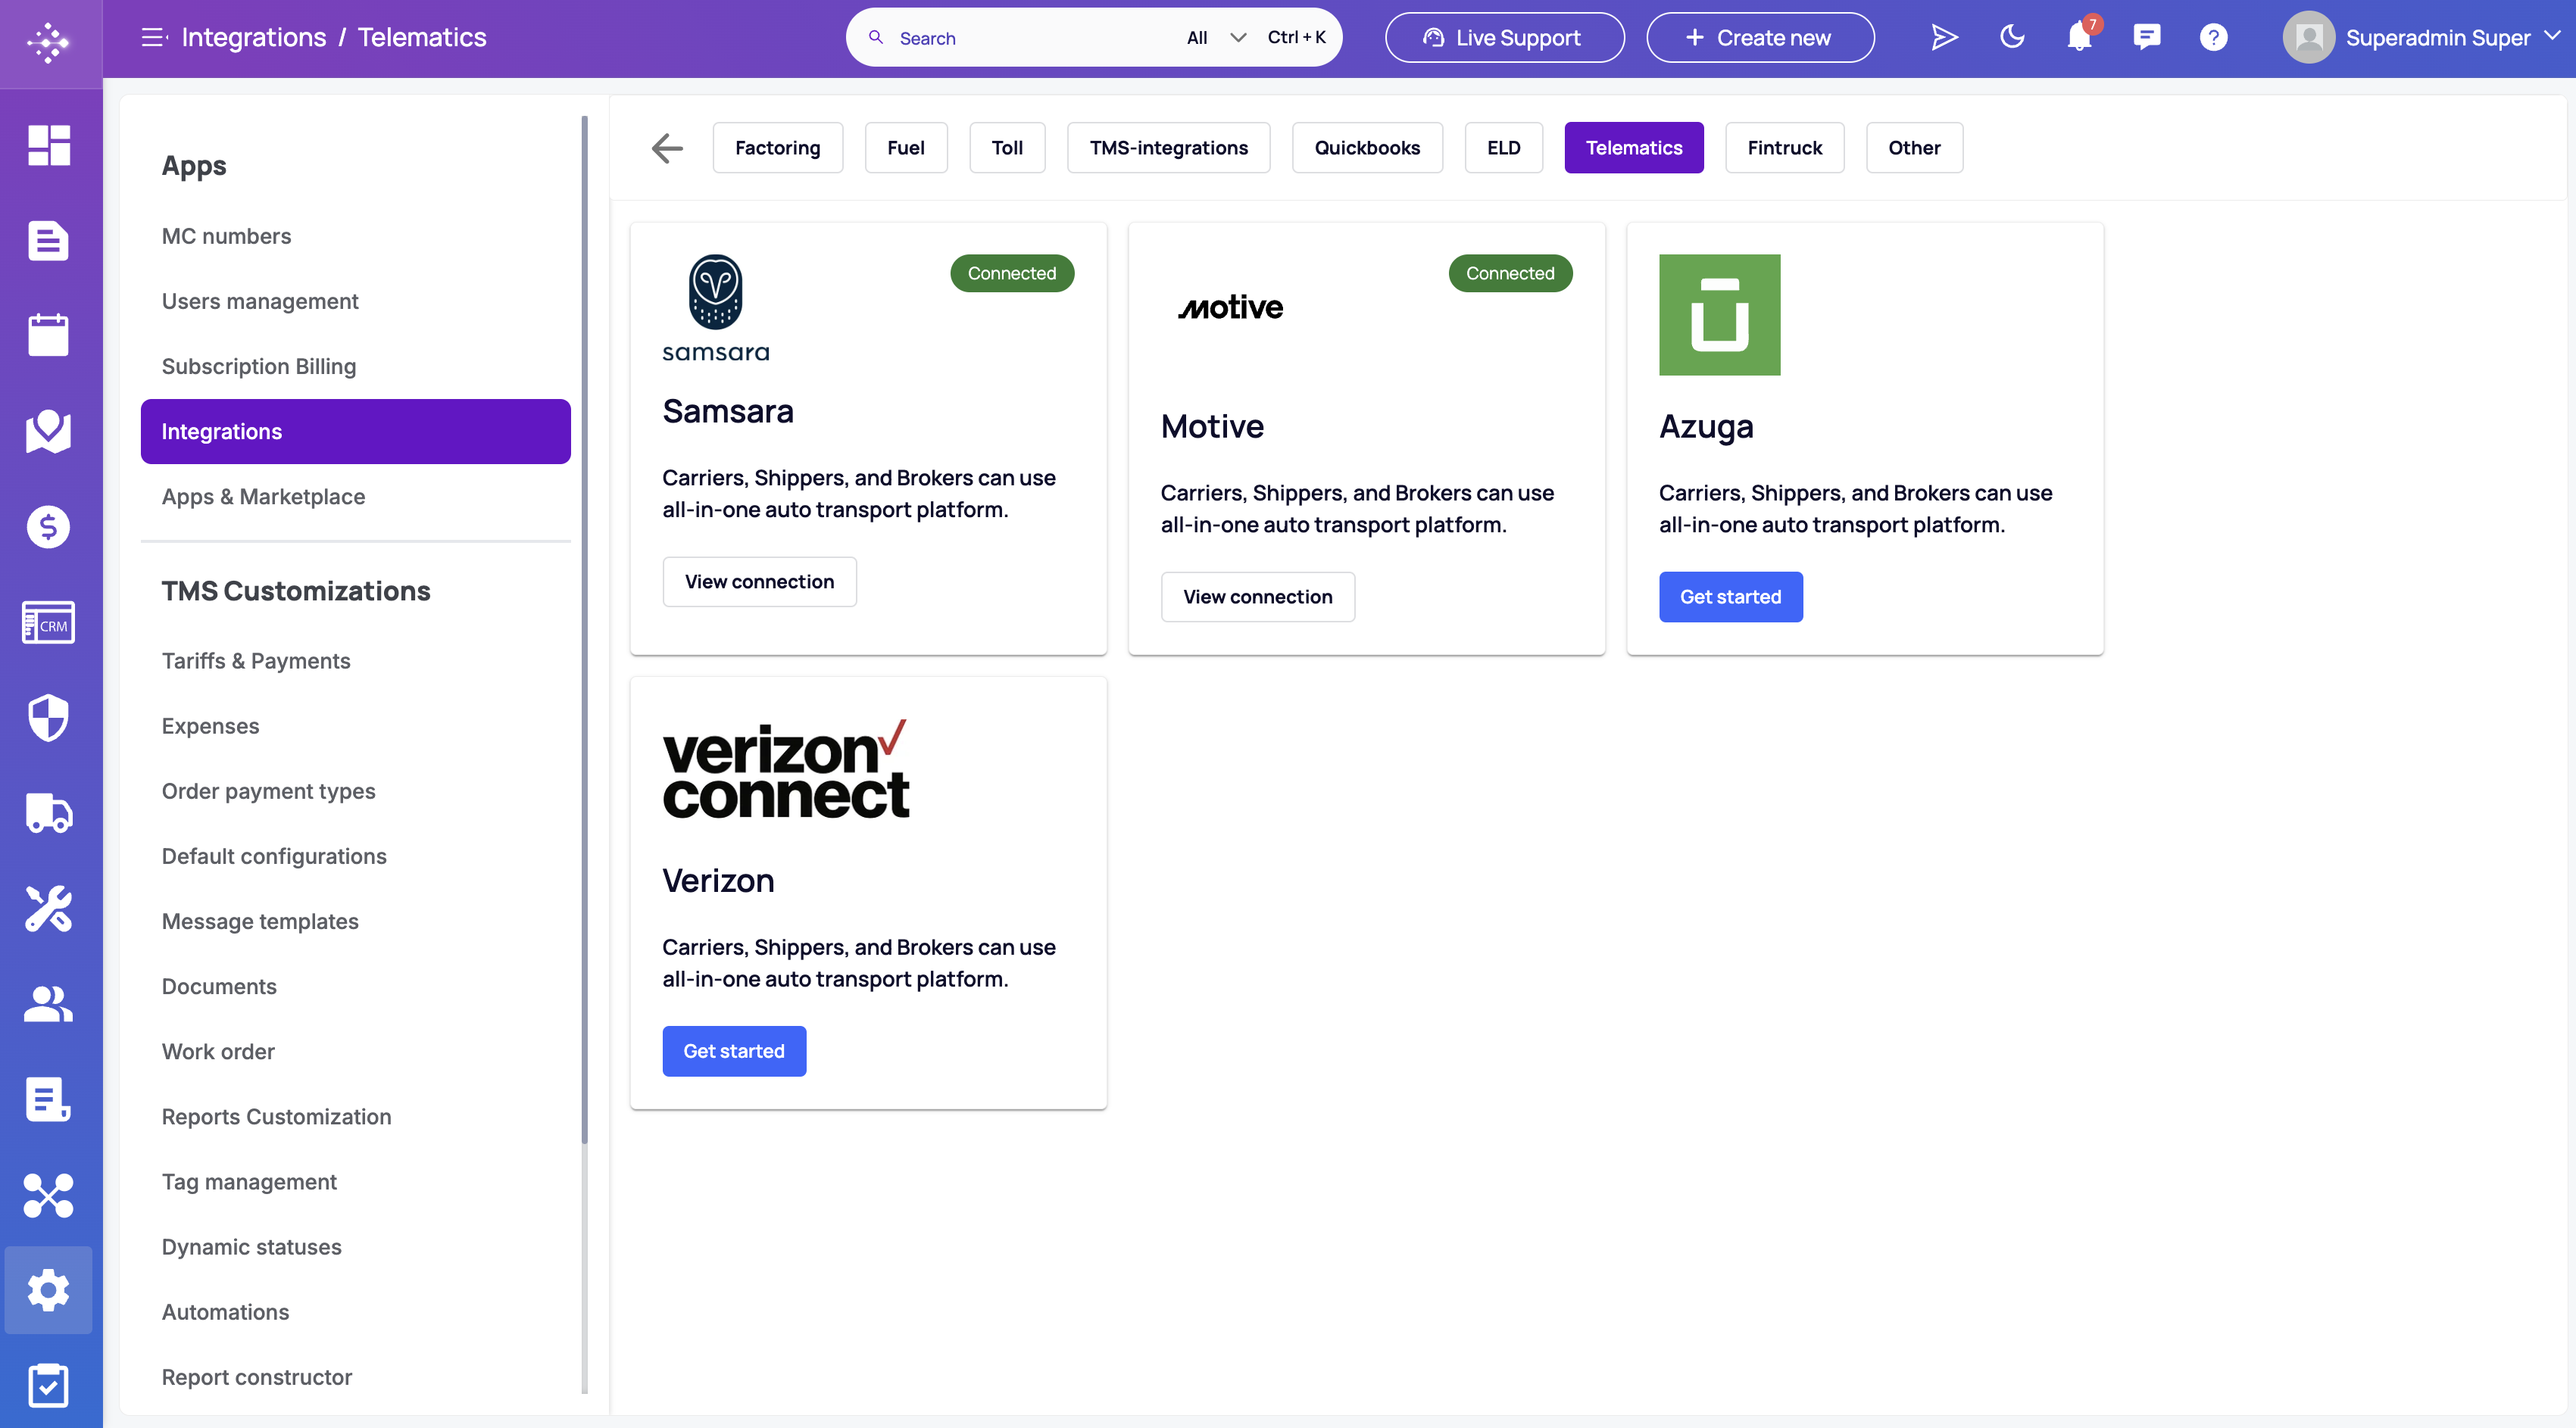Open the CRM icon in sidebar
Viewport: 2576px width, 1428px height.
click(48, 622)
